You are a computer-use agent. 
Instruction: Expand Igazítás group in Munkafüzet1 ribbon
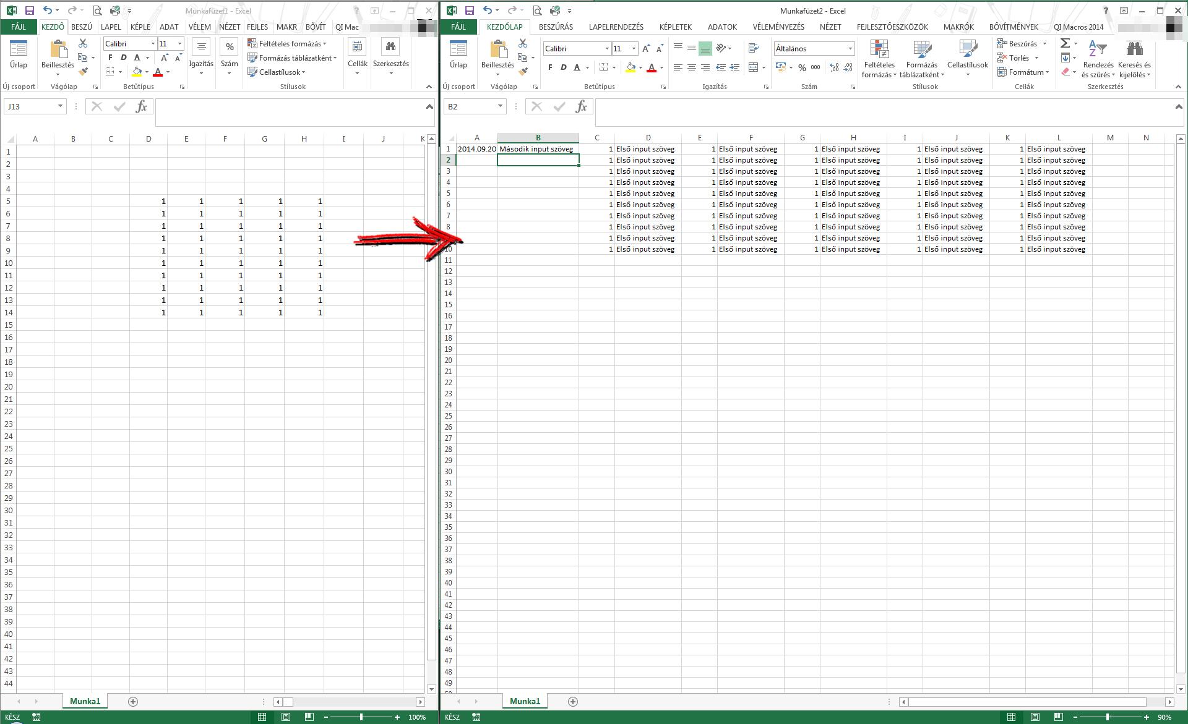click(201, 58)
